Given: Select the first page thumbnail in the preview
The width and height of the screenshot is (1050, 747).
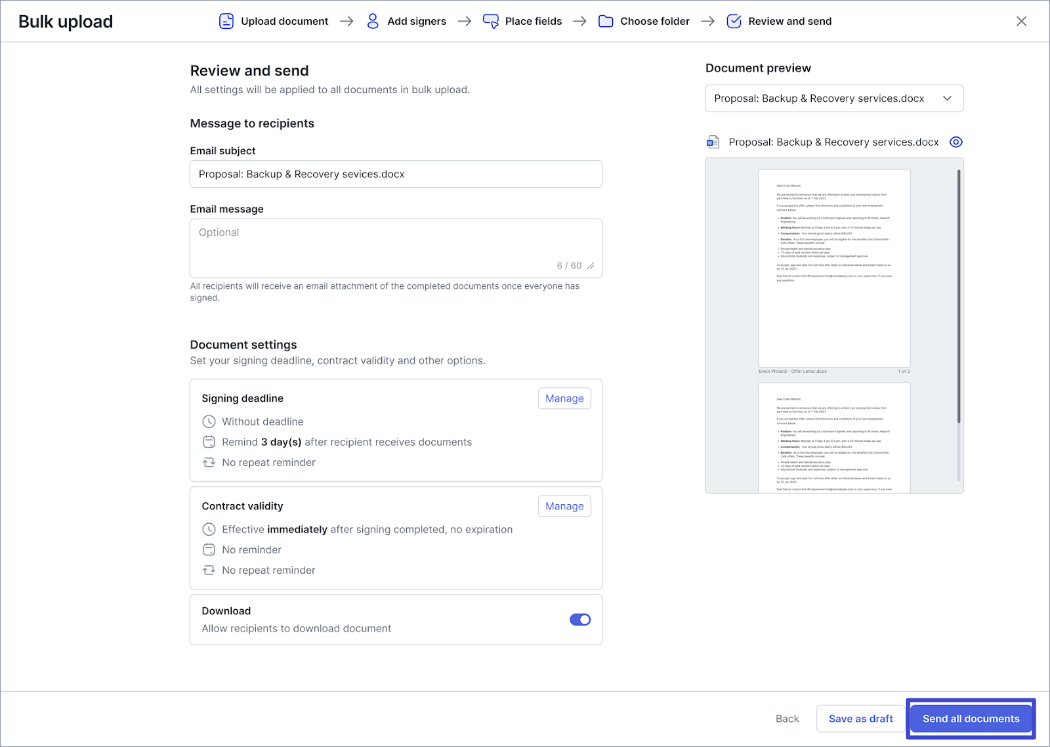Looking at the screenshot, I should pyautogui.click(x=834, y=268).
